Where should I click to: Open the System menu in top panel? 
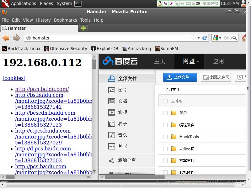64,3
